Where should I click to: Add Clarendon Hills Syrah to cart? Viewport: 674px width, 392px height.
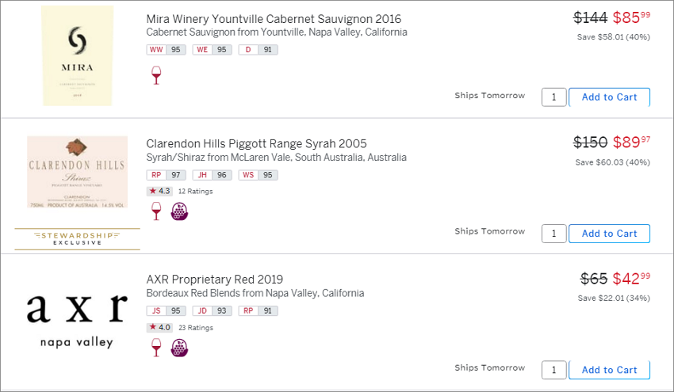pos(609,234)
